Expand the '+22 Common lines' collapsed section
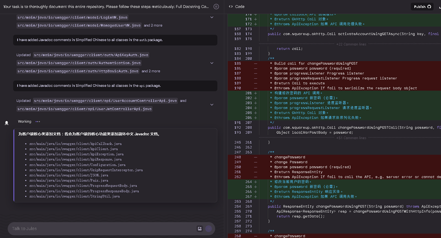This screenshot has height=238, width=441. click(x=351, y=44)
